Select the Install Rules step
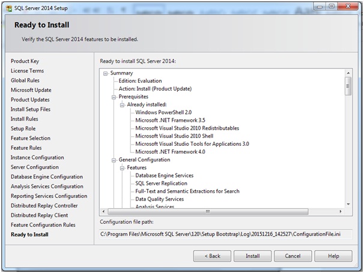The height and width of the screenshot is (273, 364). [25, 119]
